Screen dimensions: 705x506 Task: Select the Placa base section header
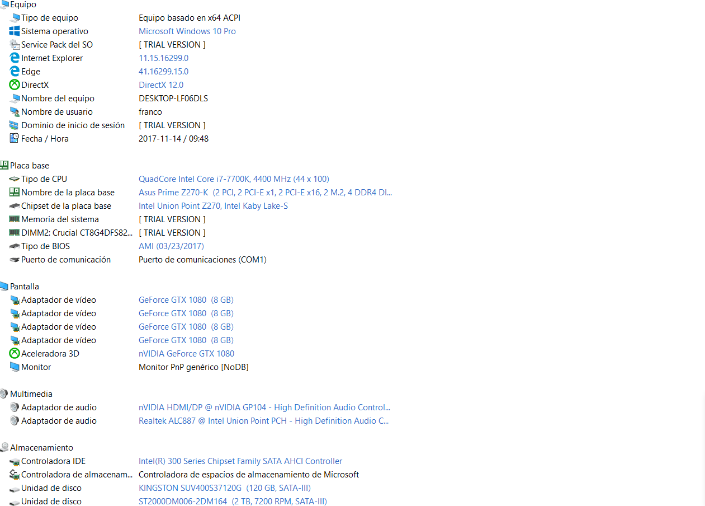(30, 166)
